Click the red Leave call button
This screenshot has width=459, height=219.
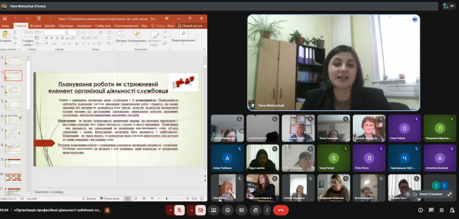(x=280, y=210)
